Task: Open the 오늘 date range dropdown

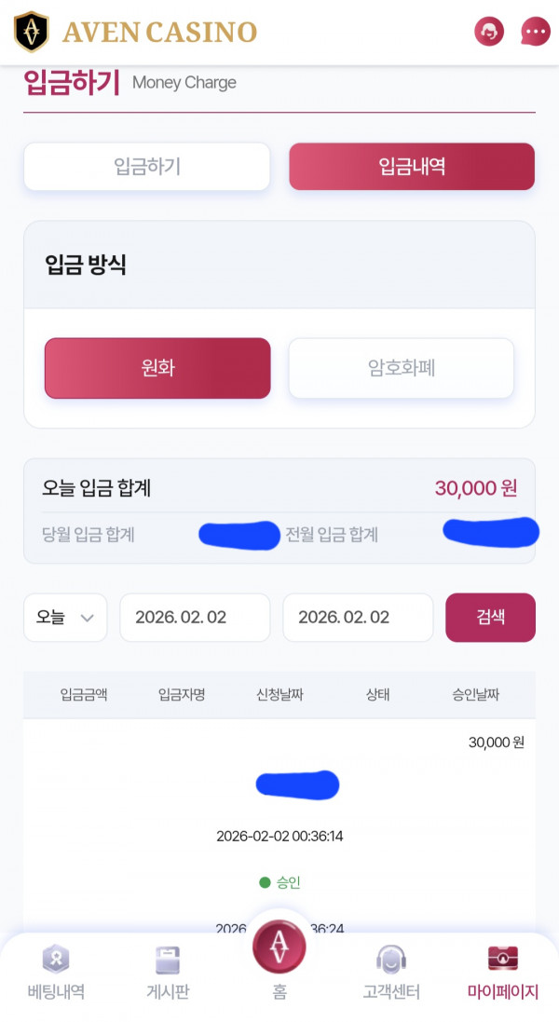Action: (65, 617)
